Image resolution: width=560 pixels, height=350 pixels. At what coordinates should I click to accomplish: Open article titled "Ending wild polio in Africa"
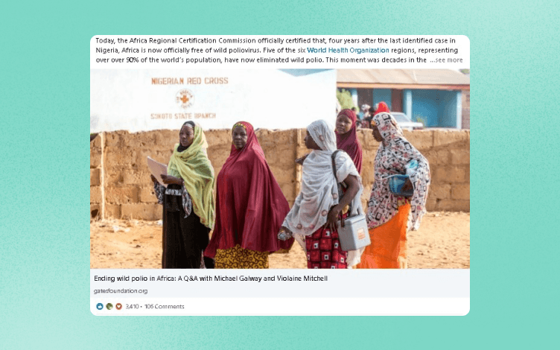(211, 279)
